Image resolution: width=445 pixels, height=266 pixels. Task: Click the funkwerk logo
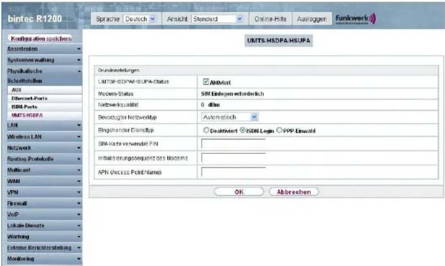(355, 19)
